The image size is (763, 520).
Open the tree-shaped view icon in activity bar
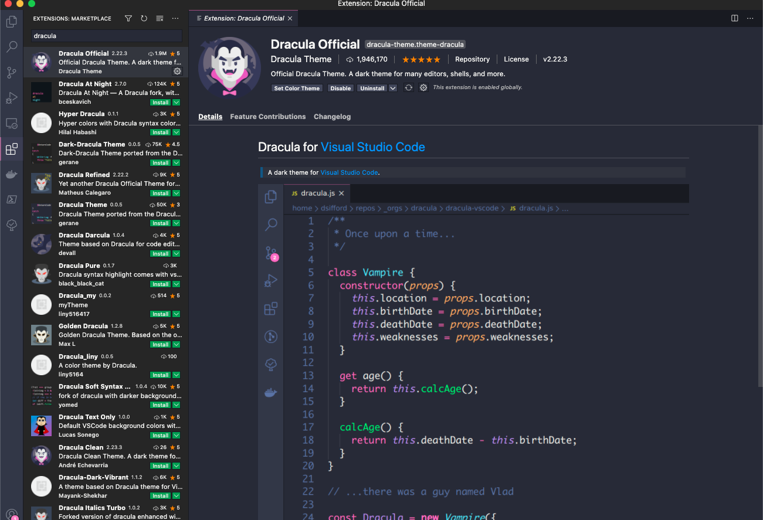tap(11, 225)
